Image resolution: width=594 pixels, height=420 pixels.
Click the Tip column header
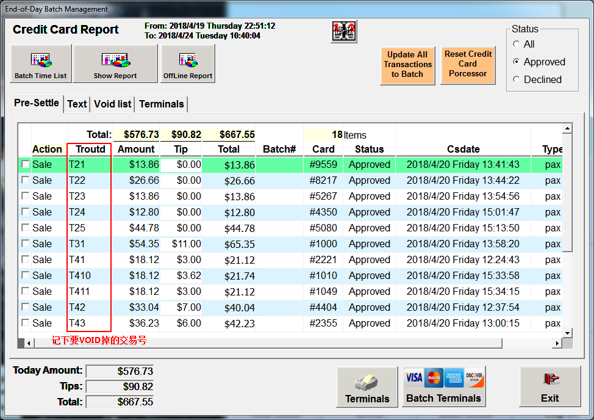[181, 149]
